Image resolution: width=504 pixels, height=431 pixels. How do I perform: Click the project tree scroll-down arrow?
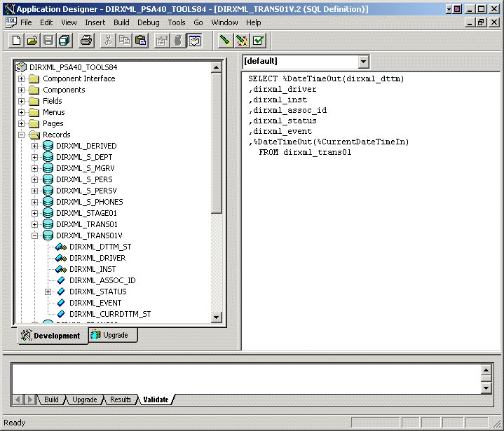coord(217,317)
